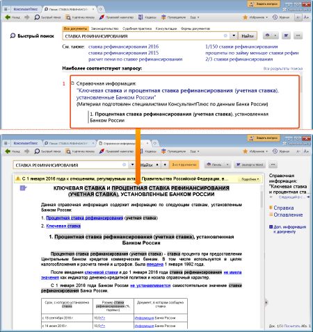Open the search history dropdown beside Найти in the document window
This screenshot has height=332, width=313.
(132, 165)
